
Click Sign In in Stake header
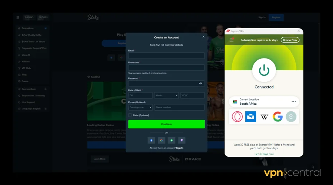(x=262, y=17)
